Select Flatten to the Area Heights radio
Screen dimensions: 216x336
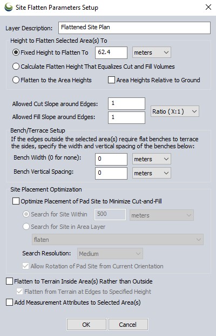tap(16, 80)
